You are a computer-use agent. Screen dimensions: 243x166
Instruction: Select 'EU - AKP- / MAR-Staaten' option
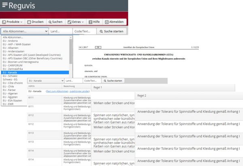click(x=35, y=44)
